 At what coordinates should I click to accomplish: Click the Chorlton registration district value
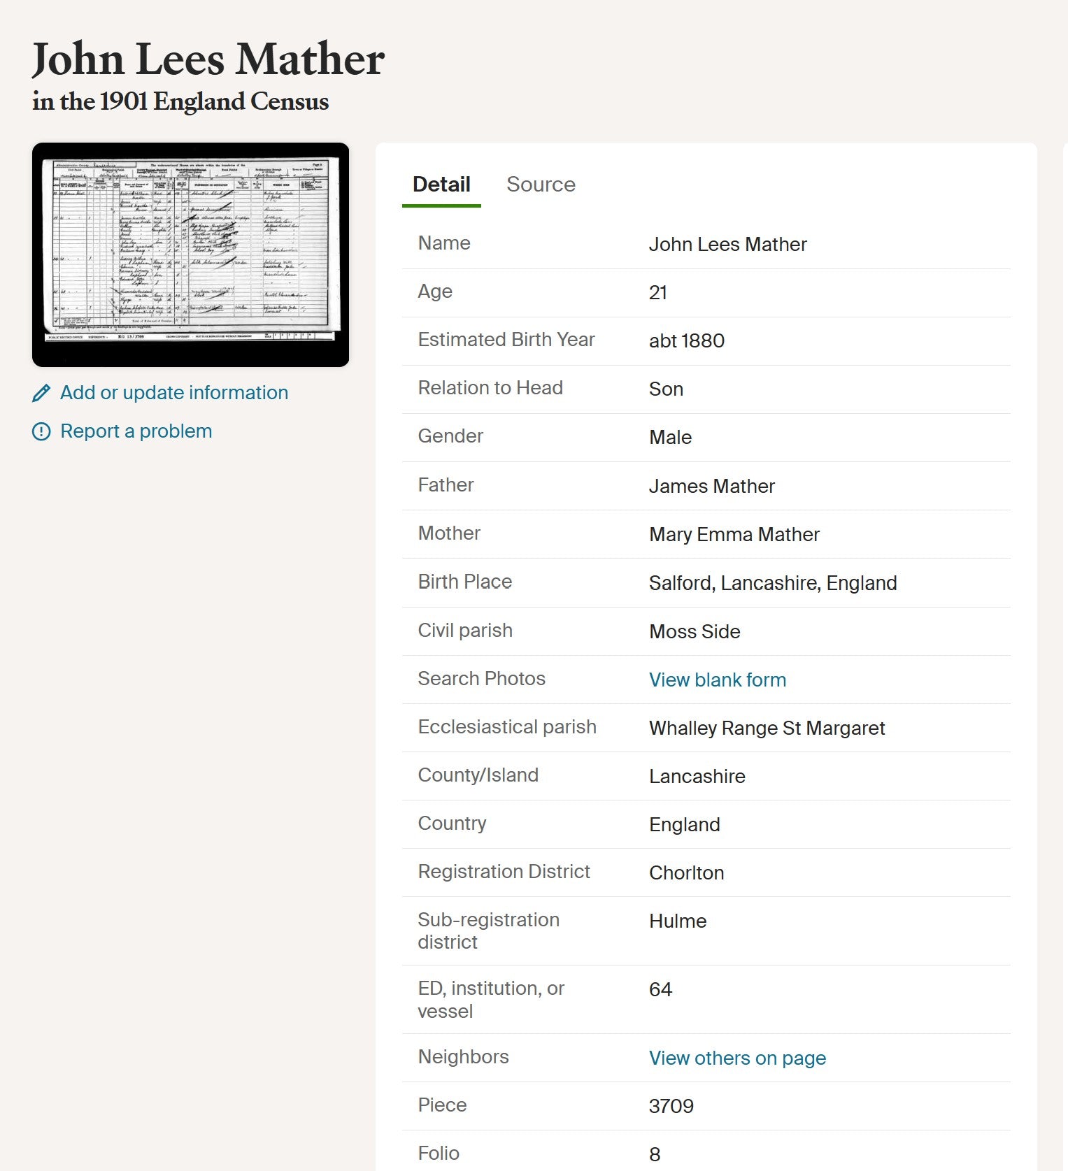pyautogui.click(x=686, y=873)
